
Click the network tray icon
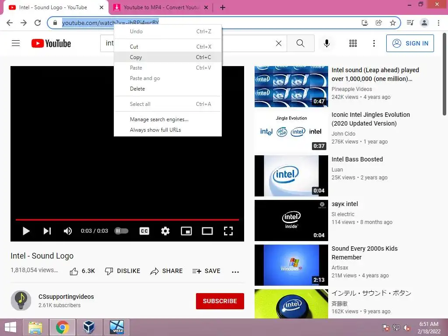(396, 328)
